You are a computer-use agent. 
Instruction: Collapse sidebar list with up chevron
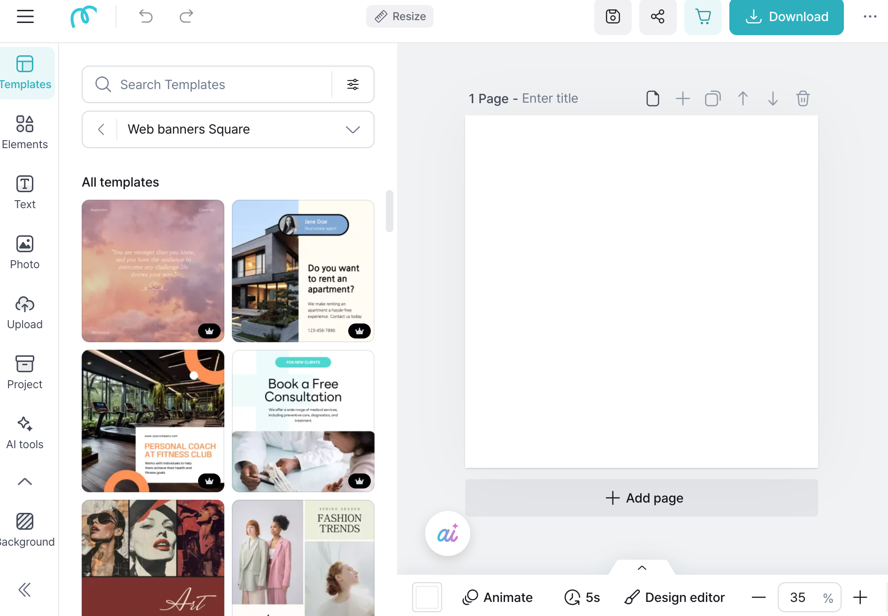25,482
